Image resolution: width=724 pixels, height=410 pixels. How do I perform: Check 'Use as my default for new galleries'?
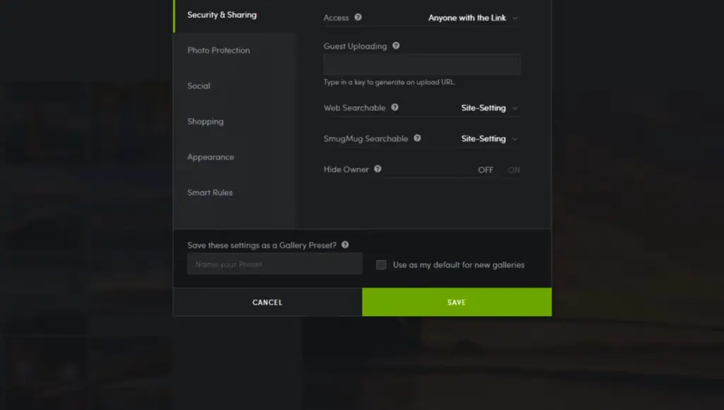pos(381,265)
